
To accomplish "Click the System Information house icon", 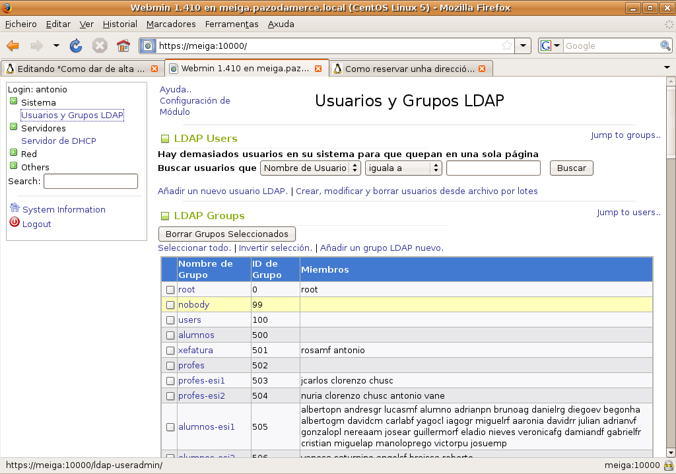I will pos(15,209).
